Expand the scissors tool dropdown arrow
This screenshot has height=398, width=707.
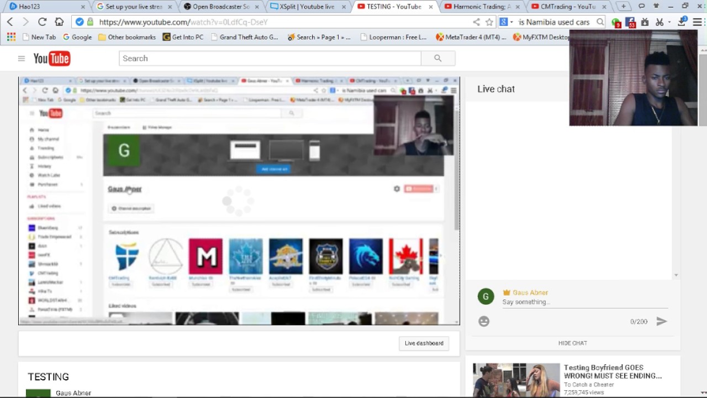(668, 22)
